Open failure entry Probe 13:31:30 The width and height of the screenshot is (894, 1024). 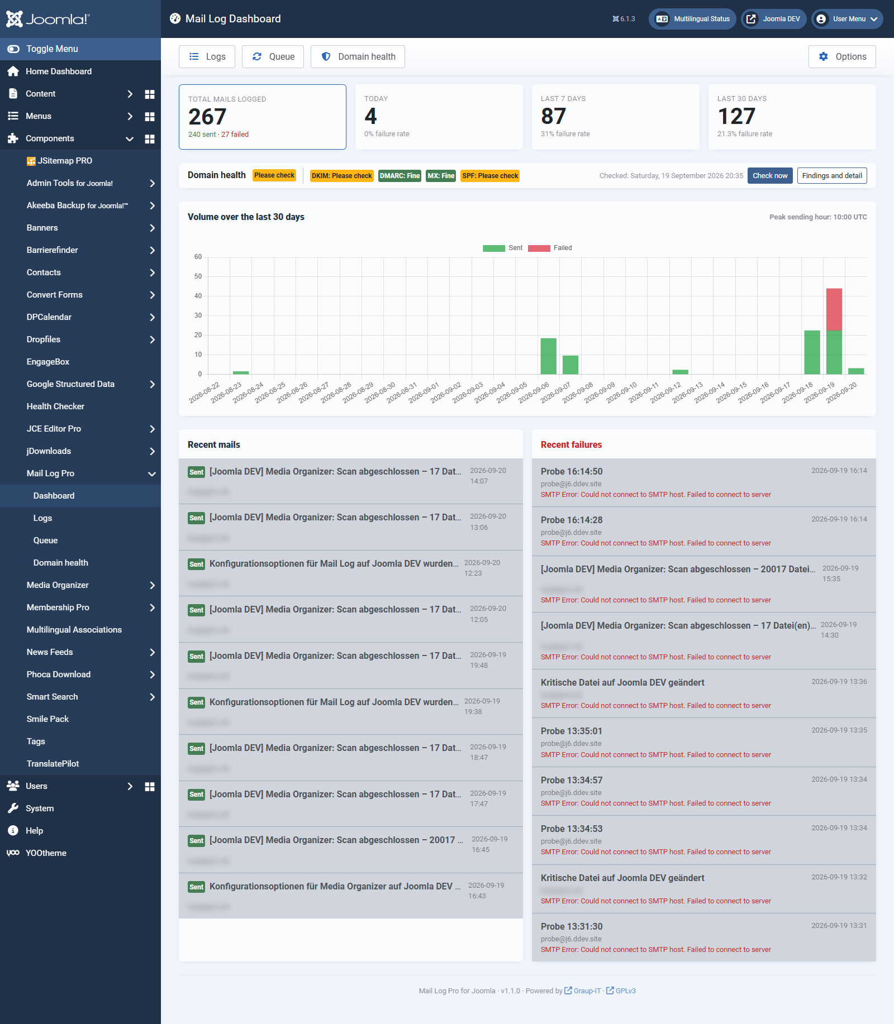704,938
